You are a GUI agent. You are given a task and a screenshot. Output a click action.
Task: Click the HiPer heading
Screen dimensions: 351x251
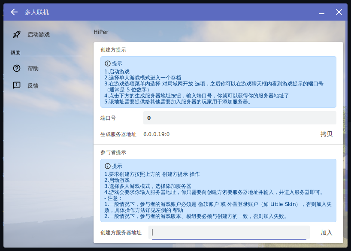click(x=101, y=32)
